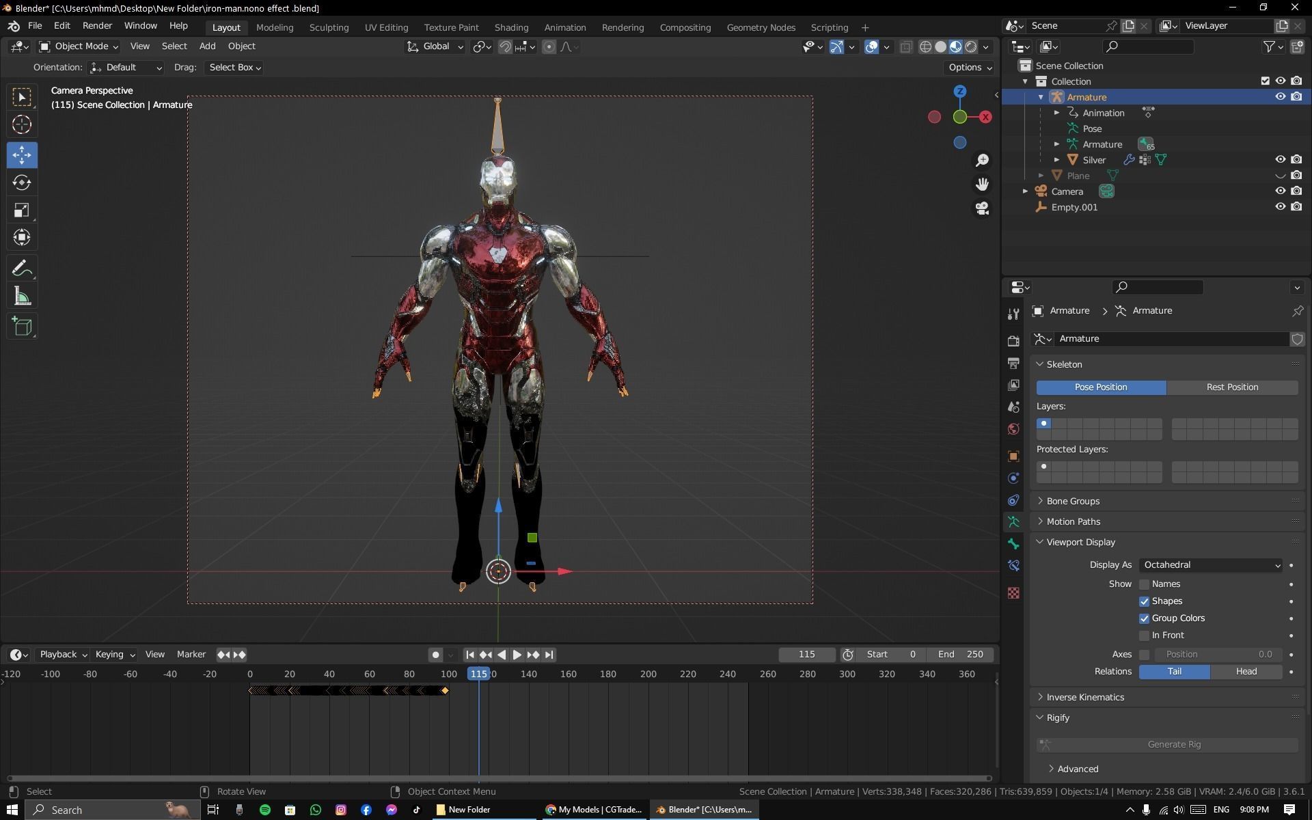Viewport: 1312px width, 820px height.
Task: Open Spotify from Windows taskbar
Action: 264,810
